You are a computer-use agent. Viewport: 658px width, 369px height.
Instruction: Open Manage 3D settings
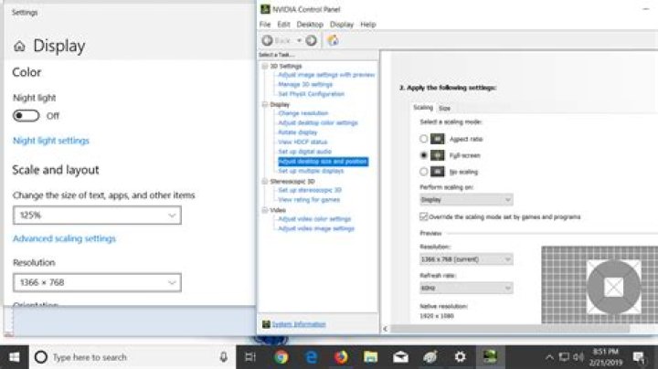(305, 84)
